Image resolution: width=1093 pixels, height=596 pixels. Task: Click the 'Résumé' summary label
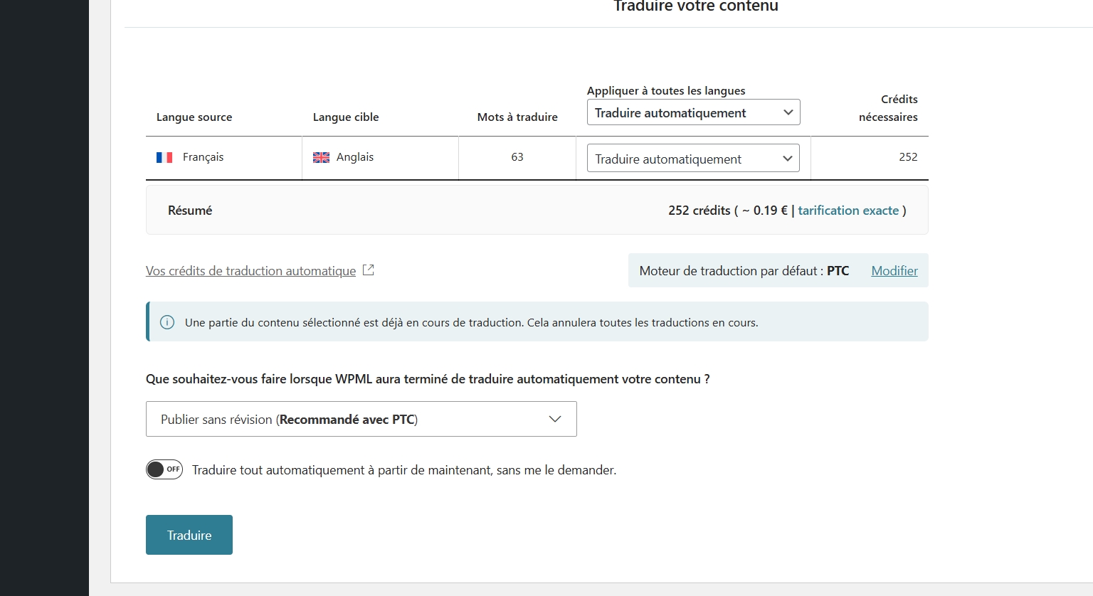click(190, 211)
